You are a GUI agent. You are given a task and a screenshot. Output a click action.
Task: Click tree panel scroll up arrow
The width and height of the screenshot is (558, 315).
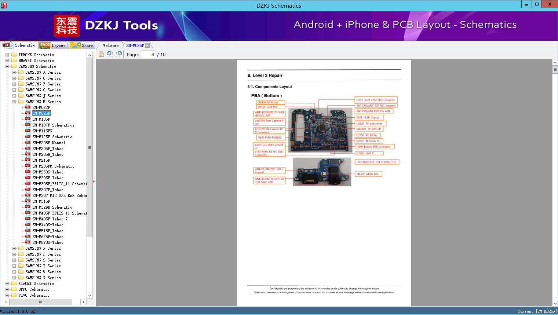tap(90, 55)
